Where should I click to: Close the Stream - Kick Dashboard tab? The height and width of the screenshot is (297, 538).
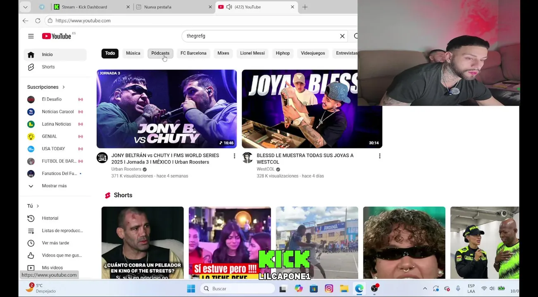coord(128,7)
